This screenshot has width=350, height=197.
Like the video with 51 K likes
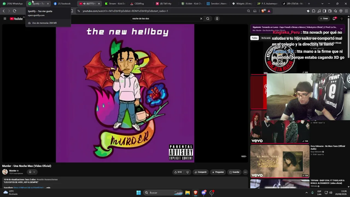point(178,172)
